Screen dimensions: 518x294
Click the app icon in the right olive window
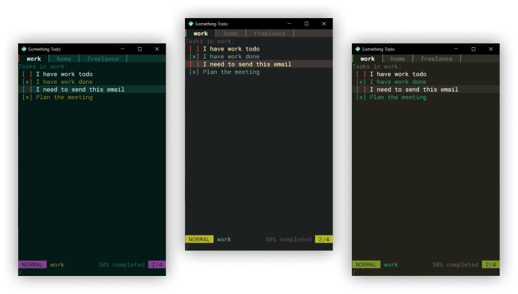(x=358, y=49)
